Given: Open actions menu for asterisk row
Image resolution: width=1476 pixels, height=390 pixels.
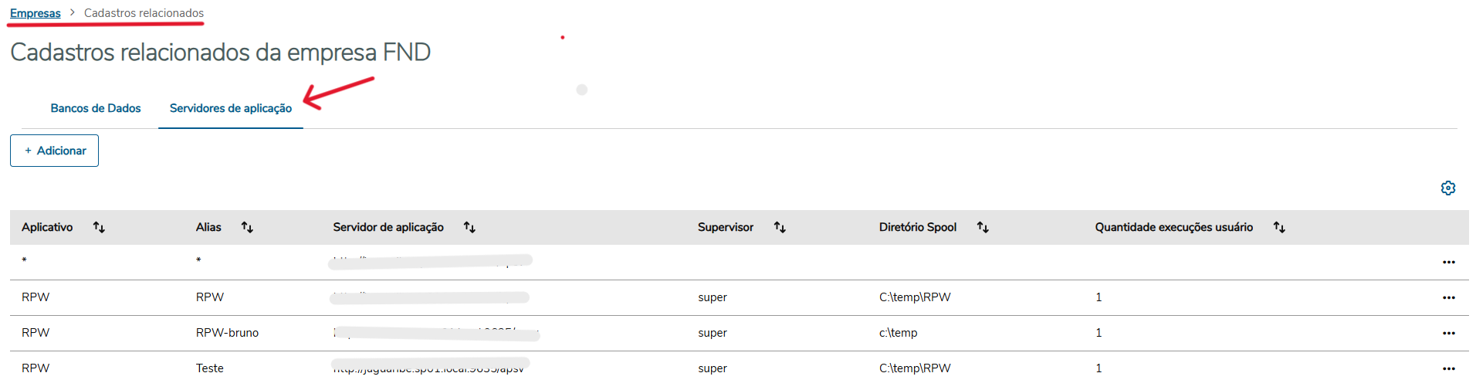Looking at the screenshot, I should pyautogui.click(x=1448, y=262).
